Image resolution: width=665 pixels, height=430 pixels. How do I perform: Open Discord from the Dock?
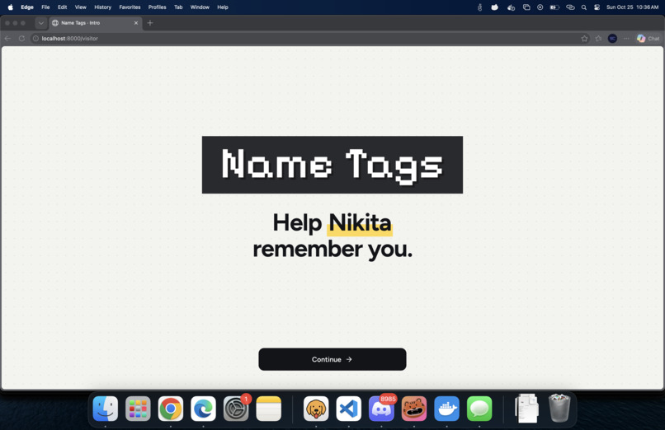(381, 409)
